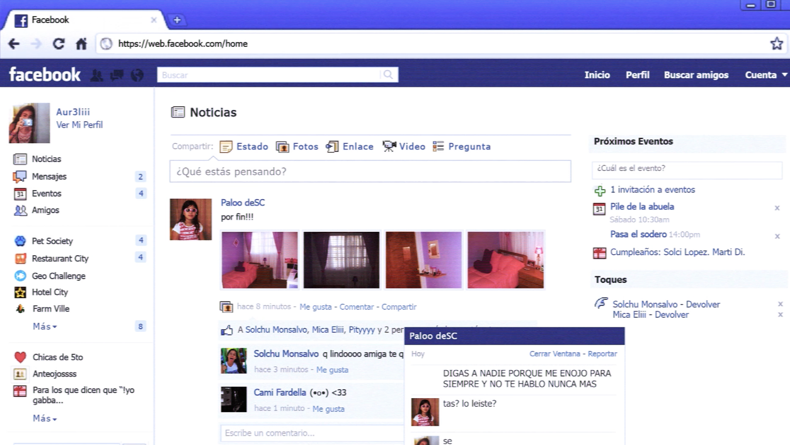Close the Facebook browser tab
Viewport: 790px width, 445px height.
click(x=154, y=20)
